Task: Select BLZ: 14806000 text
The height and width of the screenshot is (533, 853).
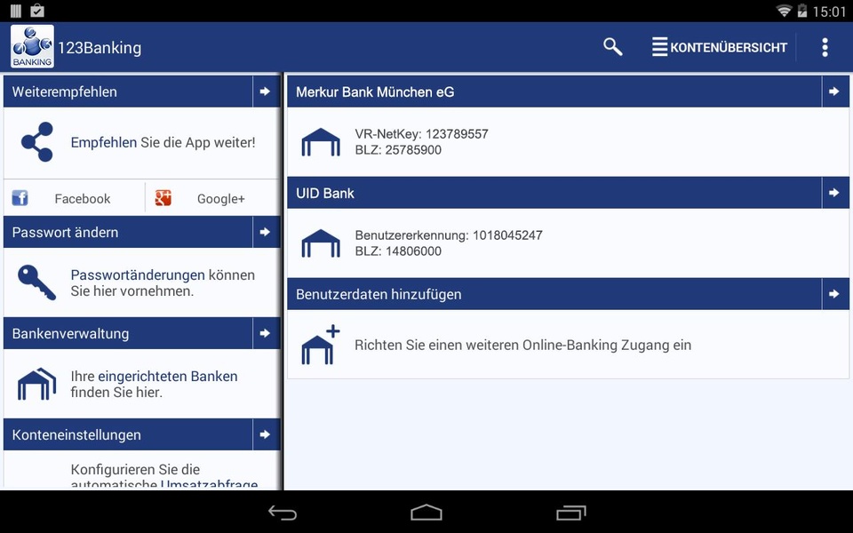Action: (x=398, y=251)
